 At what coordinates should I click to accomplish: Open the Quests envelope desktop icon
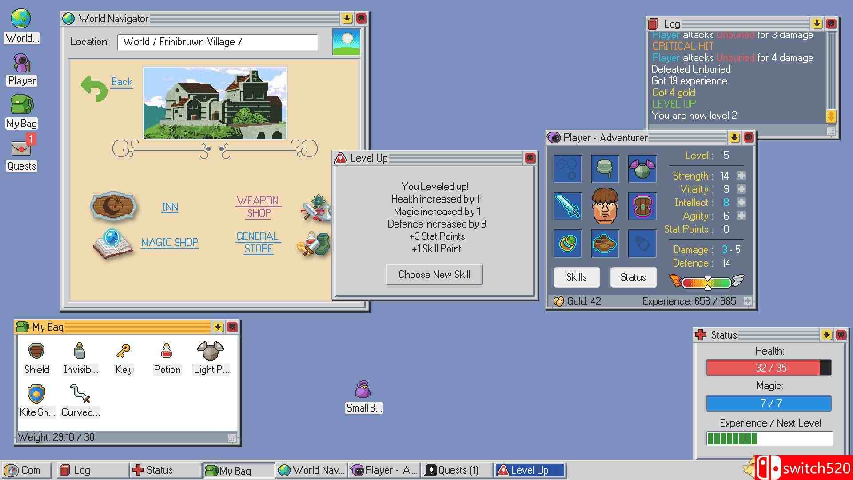coord(21,148)
